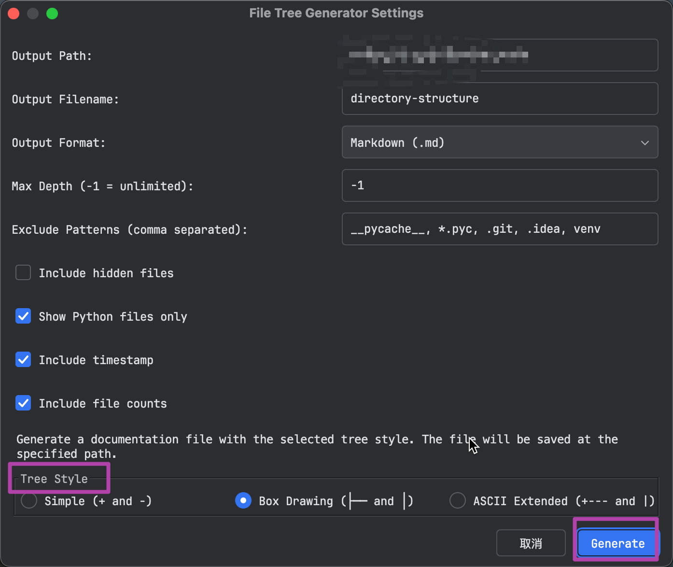The image size is (673, 567).
Task: Select the "directory-structure" filename text
Action: coord(414,99)
